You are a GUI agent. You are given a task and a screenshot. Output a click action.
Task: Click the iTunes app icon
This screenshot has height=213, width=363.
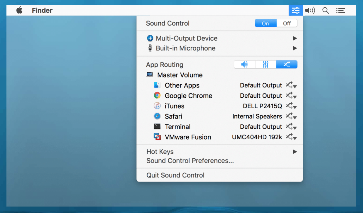click(157, 106)
